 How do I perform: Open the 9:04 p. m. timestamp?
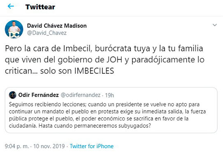[17, 146]
